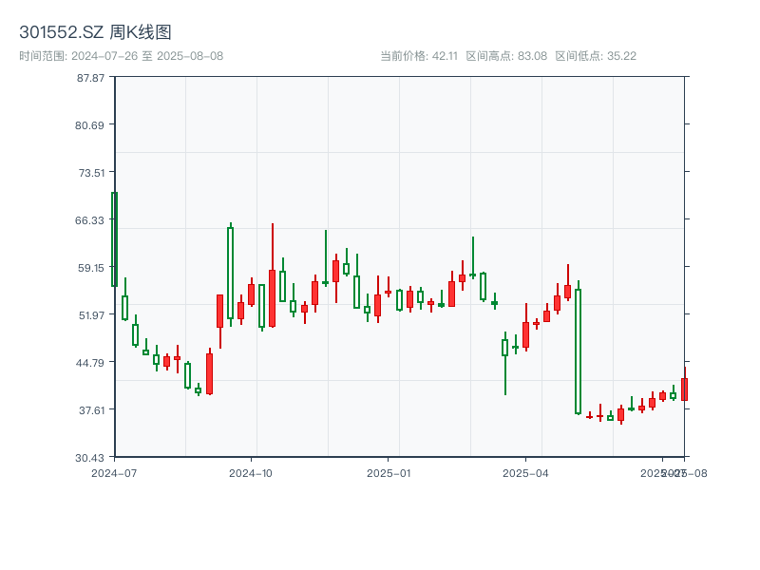This screenshot has width=760, height=570.
Task: Click the 2024-10 x-axis label
Action: [x=251, y=473]
